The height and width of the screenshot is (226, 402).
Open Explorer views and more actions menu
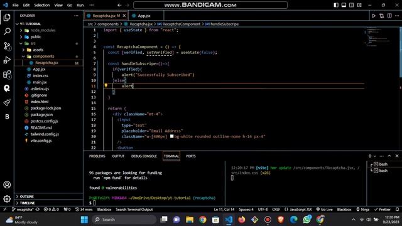click(x=76, y=16)
